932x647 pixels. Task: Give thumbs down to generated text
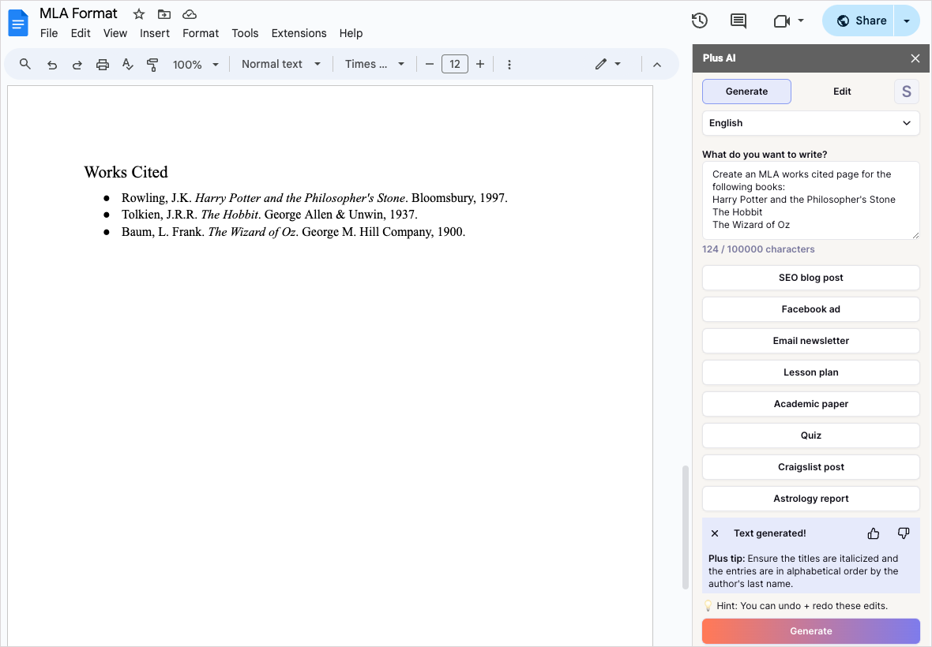(x=904, y=533)
